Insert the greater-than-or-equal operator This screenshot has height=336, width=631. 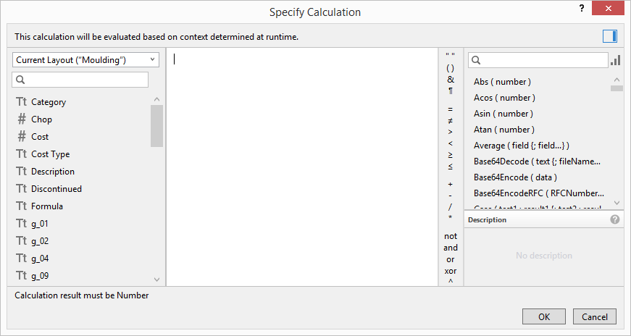pyautogui.click(x=450, y=155)
